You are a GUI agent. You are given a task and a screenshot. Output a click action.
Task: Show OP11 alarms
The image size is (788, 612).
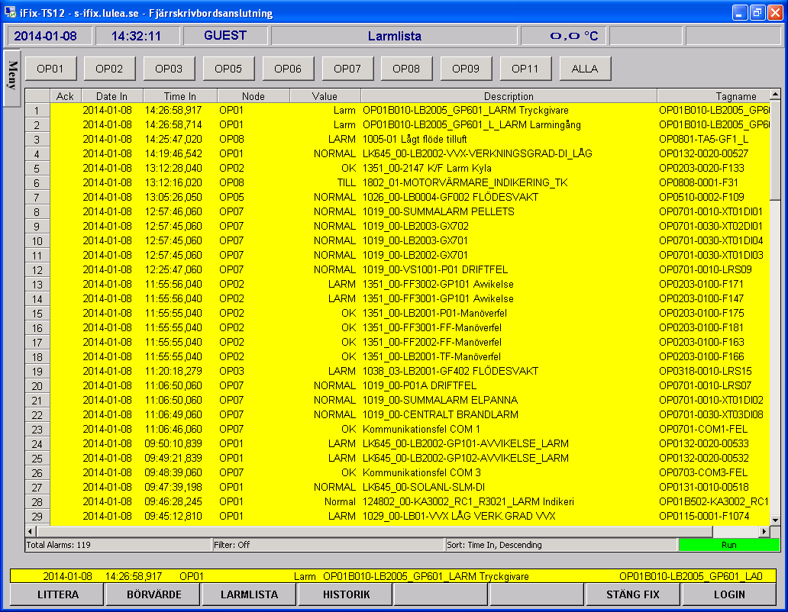click(x=525, y=69)
